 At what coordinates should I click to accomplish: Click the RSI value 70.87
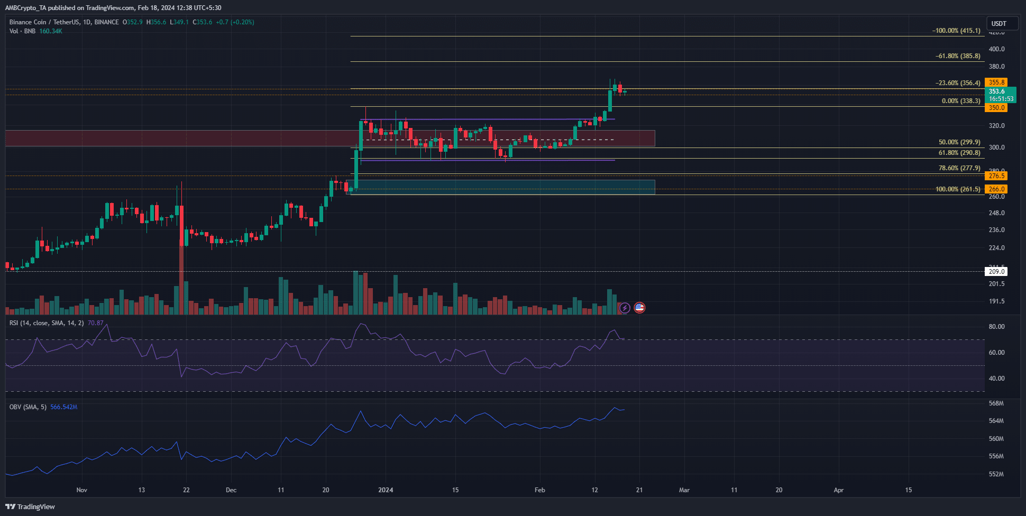(x=96, y=323)
